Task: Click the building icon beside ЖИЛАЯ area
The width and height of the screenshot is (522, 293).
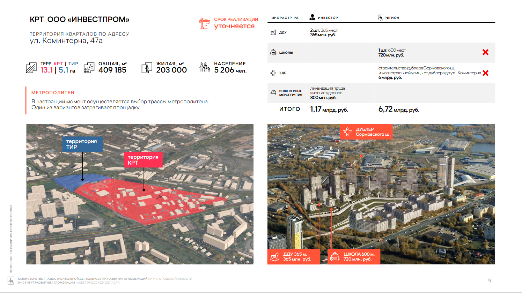Action: tap(147, 68)
